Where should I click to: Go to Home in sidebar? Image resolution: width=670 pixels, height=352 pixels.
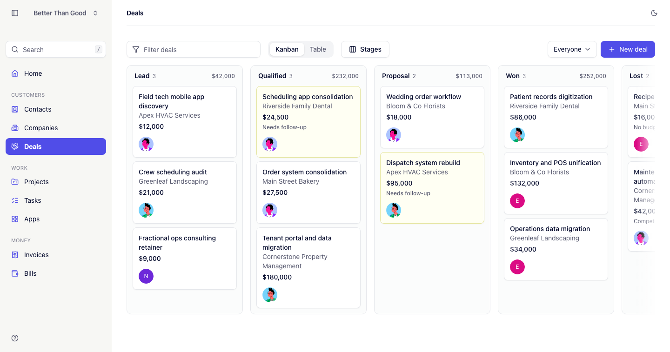56,73
